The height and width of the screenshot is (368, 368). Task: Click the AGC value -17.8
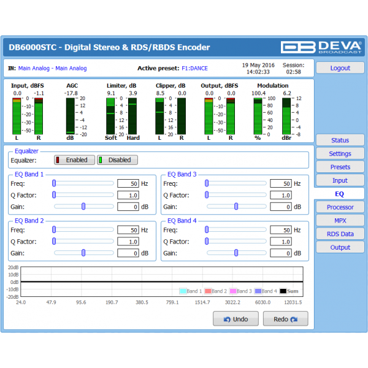tap(71, 93)
